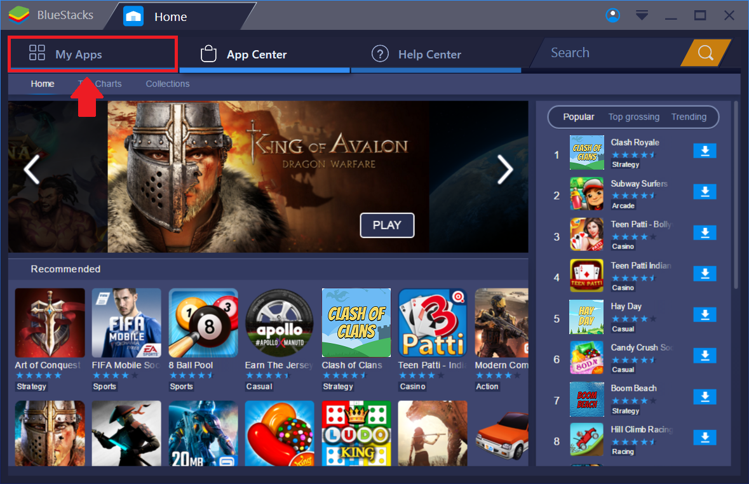Select the Top grossing ranking filter

[634, 117]
